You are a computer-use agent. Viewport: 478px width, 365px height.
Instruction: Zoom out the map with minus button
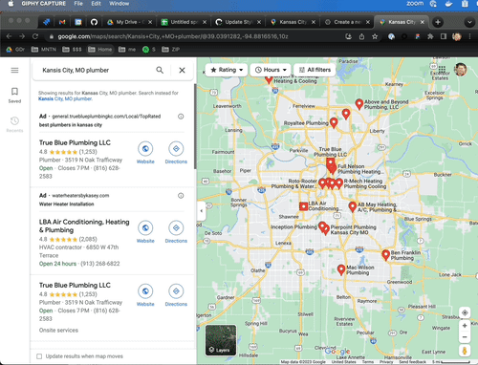465,337
